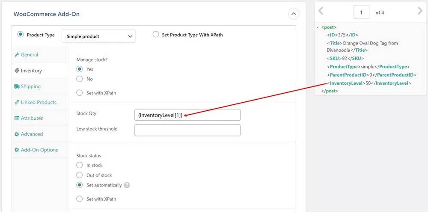The image size is (428, 213).
Task: Click the tag icon beside Inventory
Action: [x=17, y=71]
